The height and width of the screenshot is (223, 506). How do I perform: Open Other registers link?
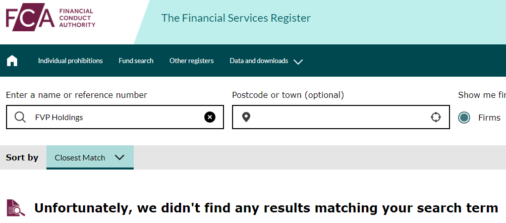point(191,61)
